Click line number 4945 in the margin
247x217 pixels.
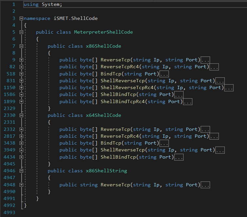9,164
